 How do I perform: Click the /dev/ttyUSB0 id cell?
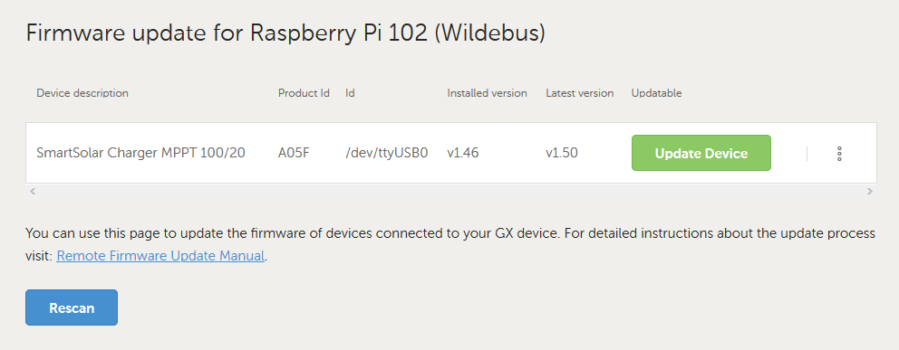tap(387, 153)
